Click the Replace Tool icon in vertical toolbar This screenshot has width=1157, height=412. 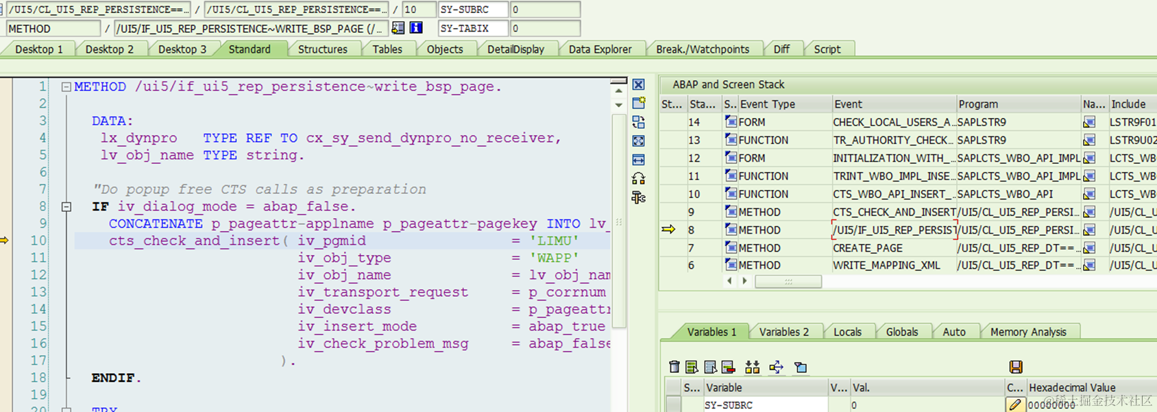point(638,122)
